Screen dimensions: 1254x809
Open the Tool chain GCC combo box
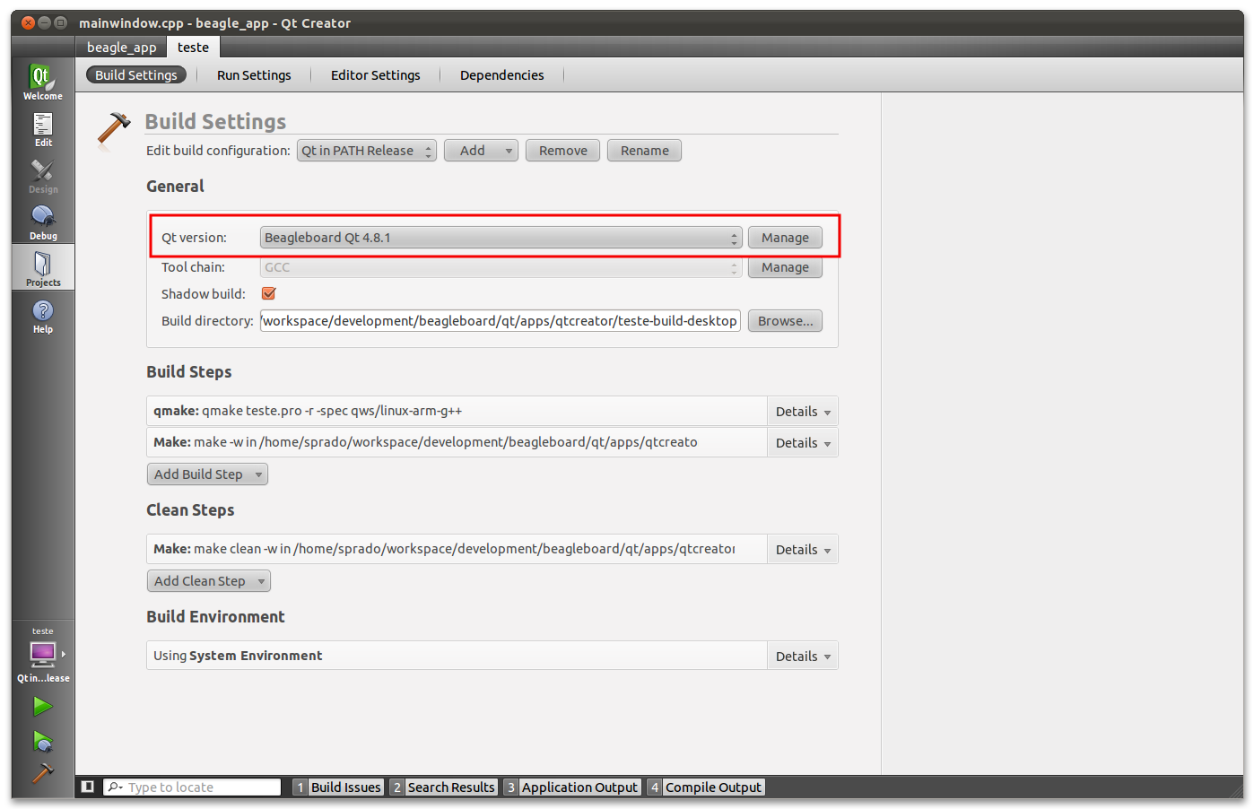(501, 267)
